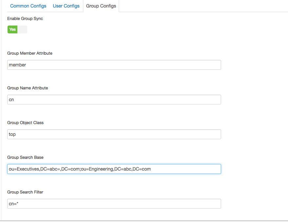
Task: Open the User Configs tab
Action: pos(66,6)
